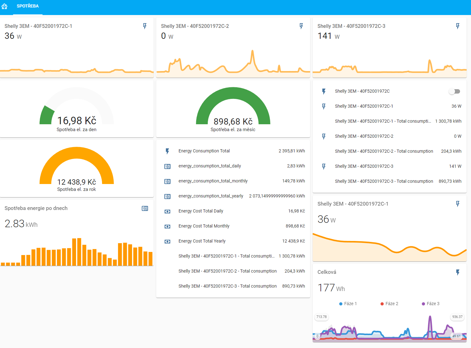Click the counter icon beside energy_consumption_total_daily
The image size is (471, 348).
pyautogui.click(x=167, y=166)
